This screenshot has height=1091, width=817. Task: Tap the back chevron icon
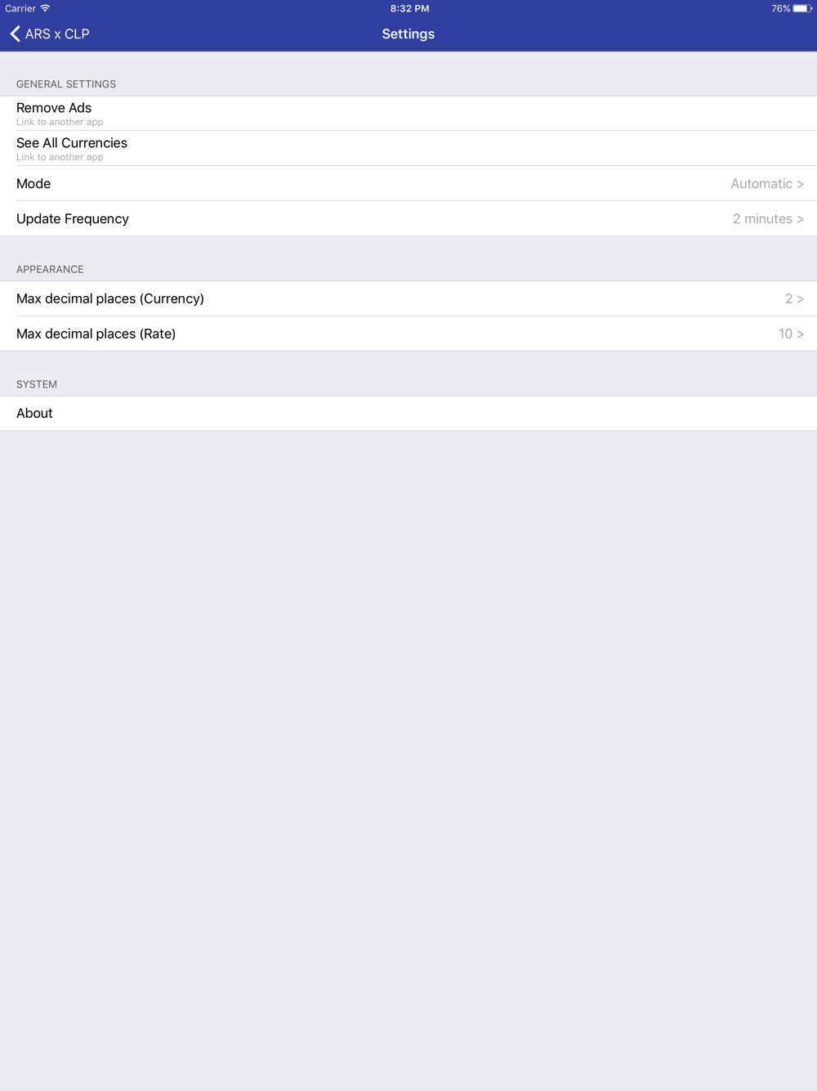pos(15,34)
